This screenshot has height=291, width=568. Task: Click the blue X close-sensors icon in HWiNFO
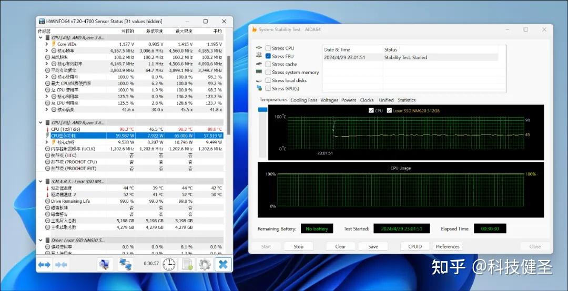pos(223,265)
